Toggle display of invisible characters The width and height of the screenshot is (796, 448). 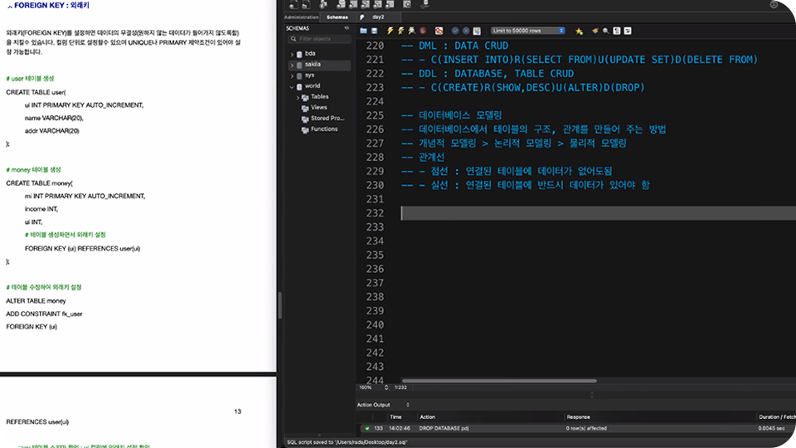click(x=617, y=31)
